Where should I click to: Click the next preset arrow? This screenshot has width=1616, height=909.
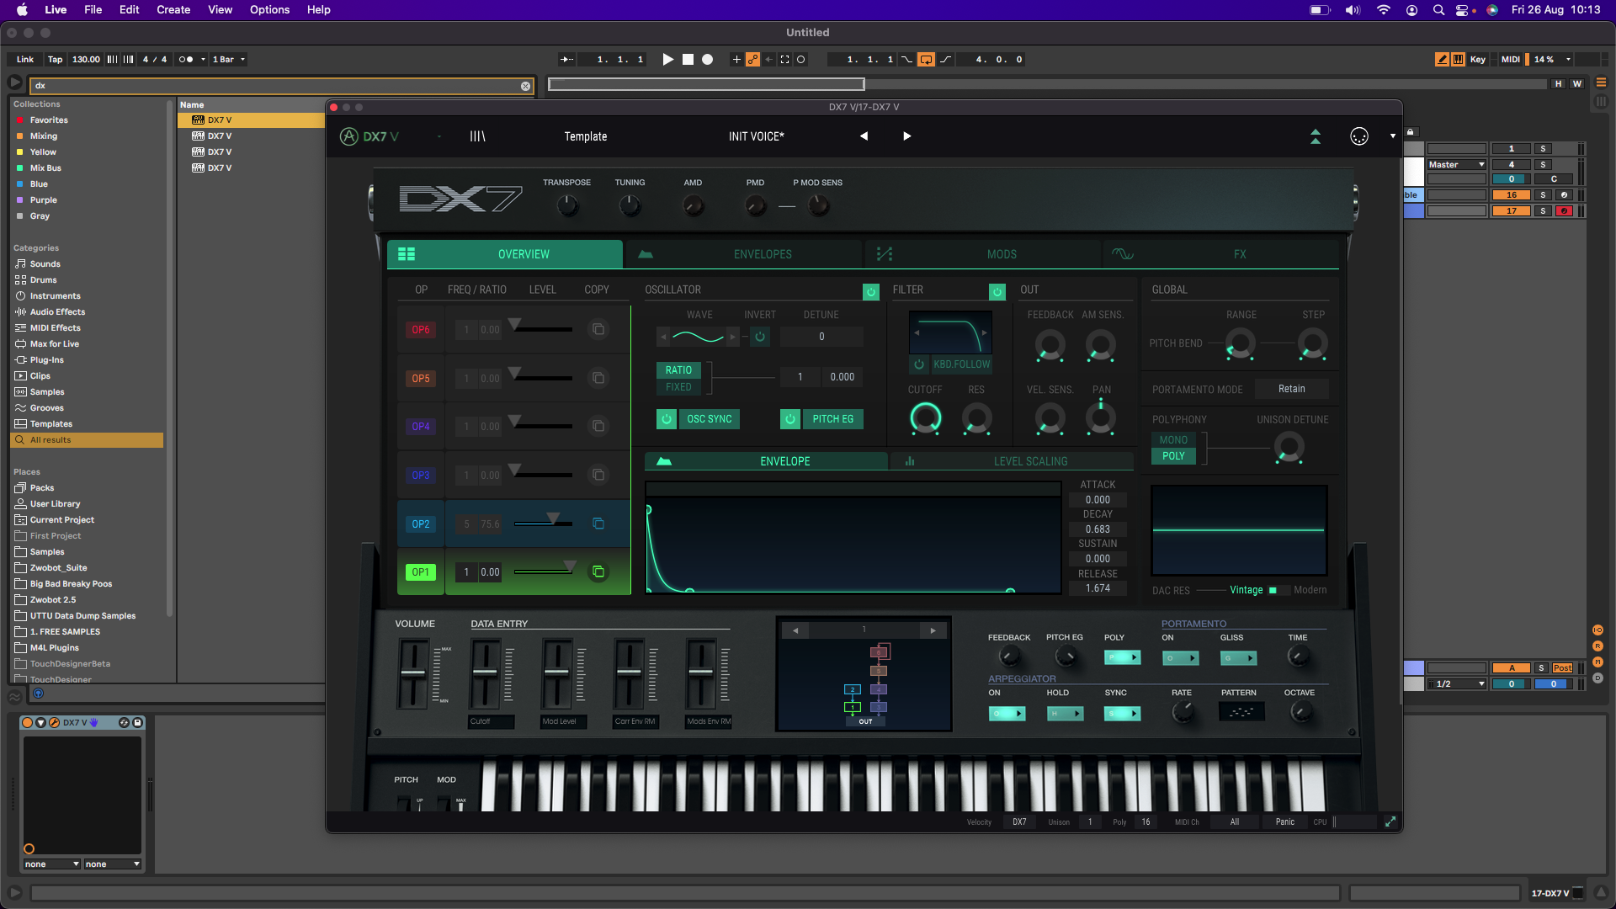click(x=906, y=136)
